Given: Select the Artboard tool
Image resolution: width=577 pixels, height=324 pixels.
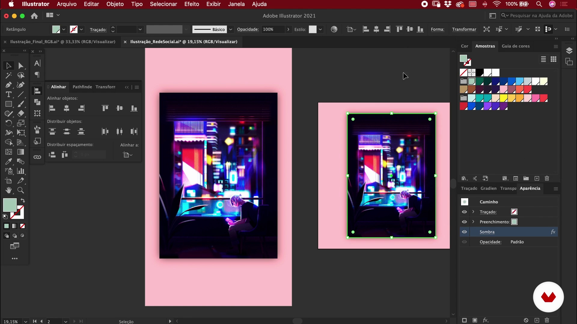Looking at the screenshot, I should click(x=8, y=181).
